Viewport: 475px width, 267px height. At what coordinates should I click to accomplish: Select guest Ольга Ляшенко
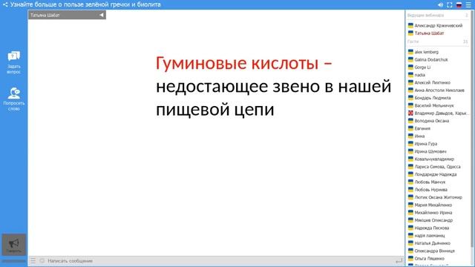(429, 259)
